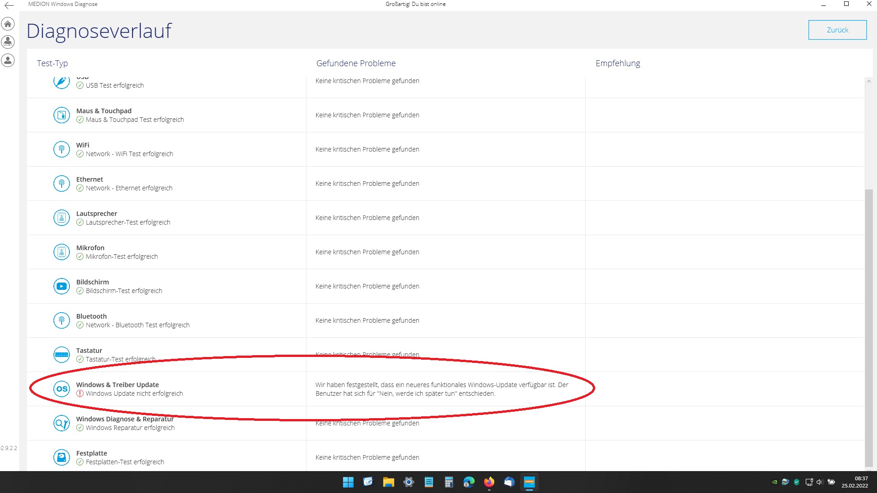The width and height of the screenshot is (877, 493).
Task: Click the scrollbar up arrow
Action: coord(870,80)
